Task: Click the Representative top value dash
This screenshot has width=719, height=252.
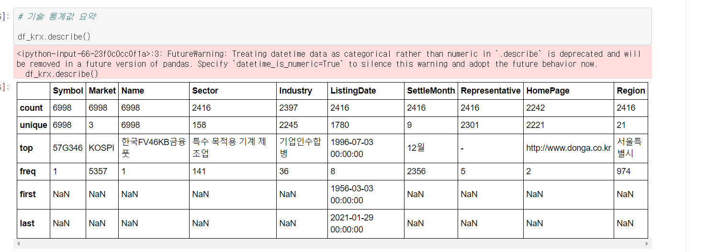Action: pyautogui.click(x=491, y=148)
